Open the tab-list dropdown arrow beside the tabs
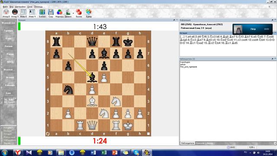This screenshot has width=277, height=156. [x=275, y=143]
